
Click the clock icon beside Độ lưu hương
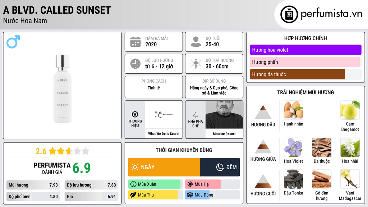pyautogui.click(x=135, y=64)
